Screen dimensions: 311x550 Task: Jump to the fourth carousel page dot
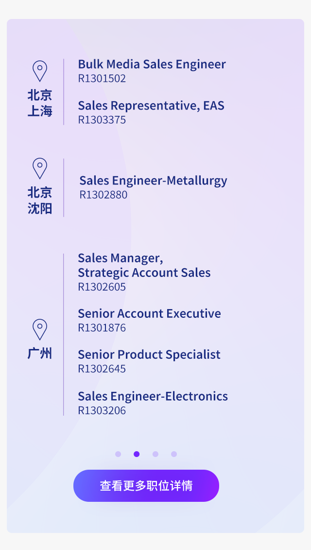[173, 454]
